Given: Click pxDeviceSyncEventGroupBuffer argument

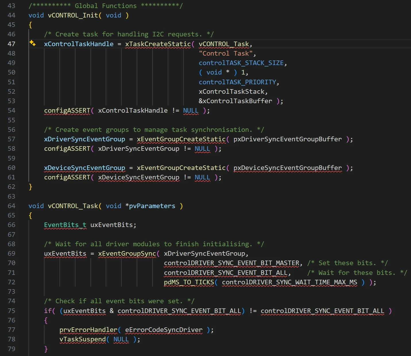Looking at the screenshot, I should (288, 168).
